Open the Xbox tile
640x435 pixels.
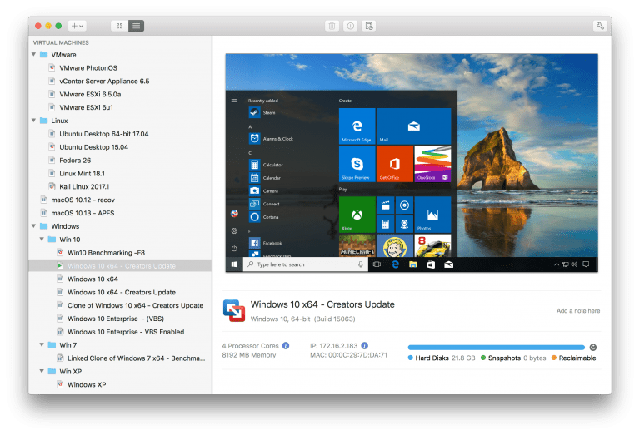click(357, 215)
